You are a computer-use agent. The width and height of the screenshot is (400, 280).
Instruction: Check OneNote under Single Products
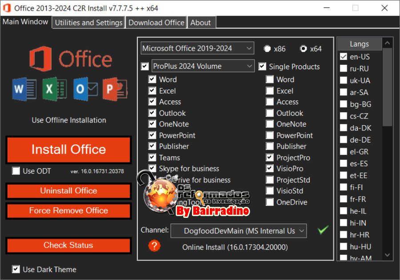(270, 124)
